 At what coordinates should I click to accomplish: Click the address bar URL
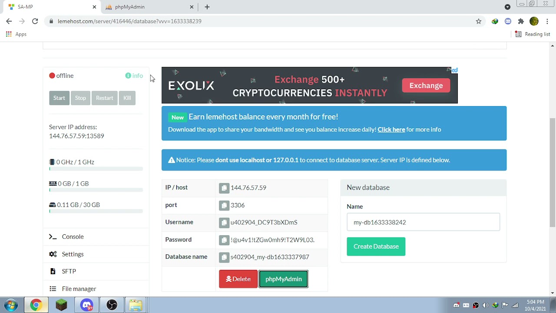click(129, 21)
